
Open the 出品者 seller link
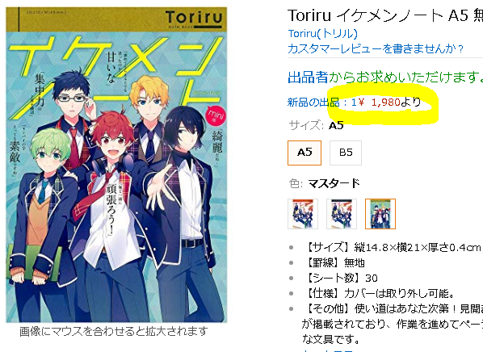pyautogui.click(x=308, y=77)
